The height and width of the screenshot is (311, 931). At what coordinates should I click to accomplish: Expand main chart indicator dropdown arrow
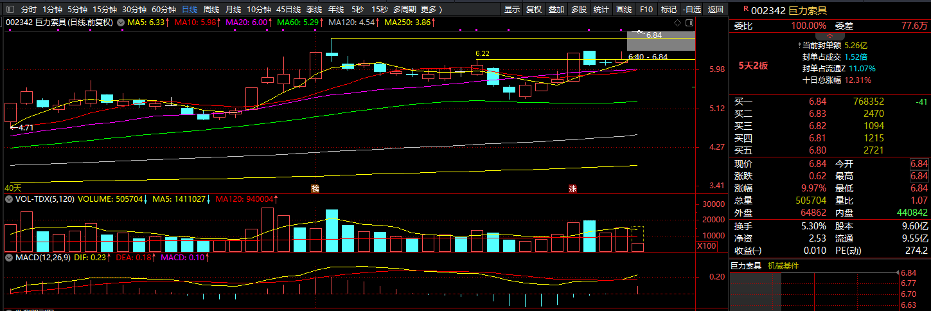click(120, 22)
